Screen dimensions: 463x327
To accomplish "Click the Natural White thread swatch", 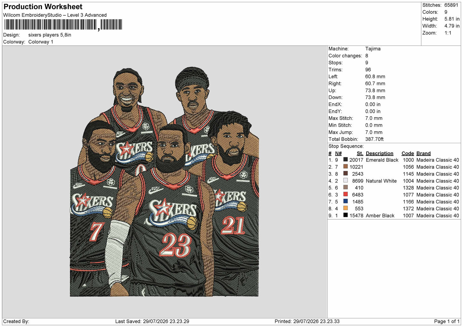I will pos(345,181).
